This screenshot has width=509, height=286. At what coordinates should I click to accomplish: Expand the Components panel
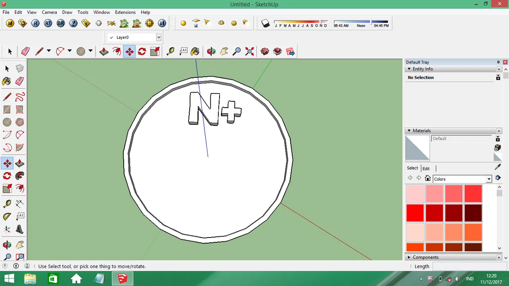coord(409,257)
